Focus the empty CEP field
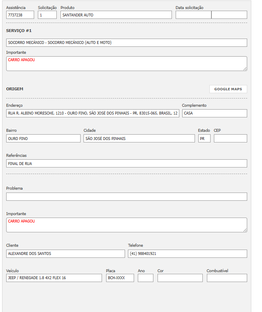 (x=230, y=138)
